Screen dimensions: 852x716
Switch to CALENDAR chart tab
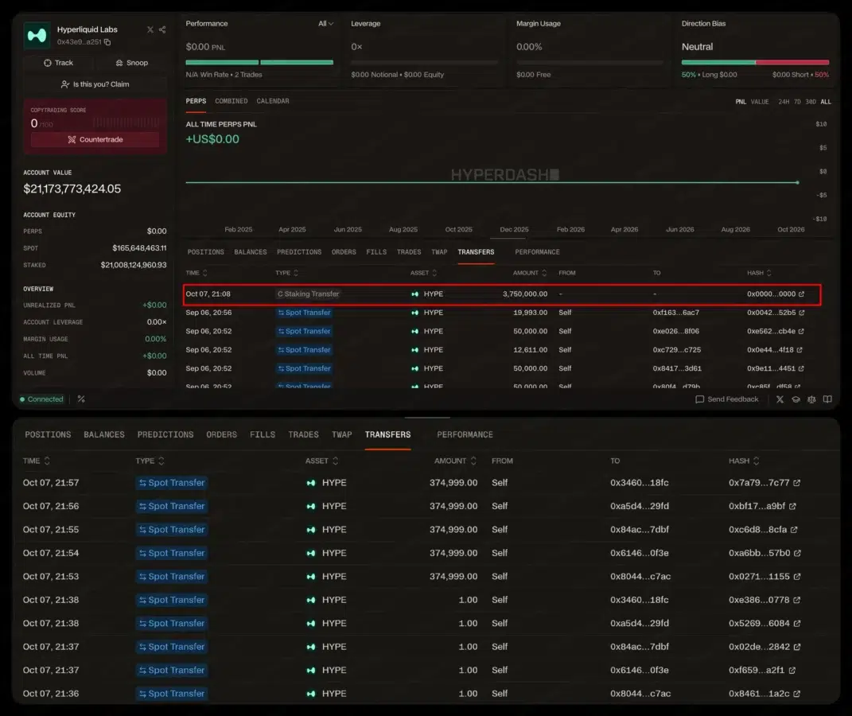pyautogui.click(x=273, y=101)
